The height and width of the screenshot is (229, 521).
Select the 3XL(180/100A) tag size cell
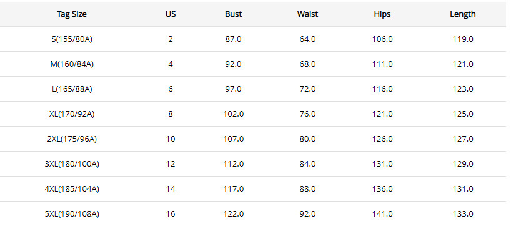[72, 163]
